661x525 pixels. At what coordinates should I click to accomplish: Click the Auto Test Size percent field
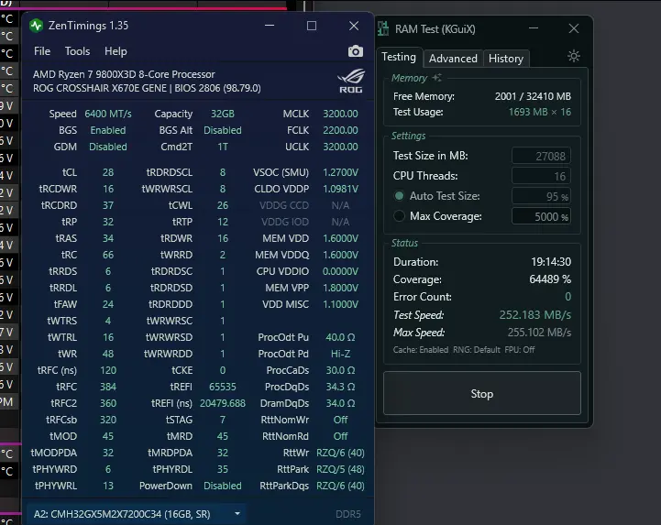(x=541, y=196)
